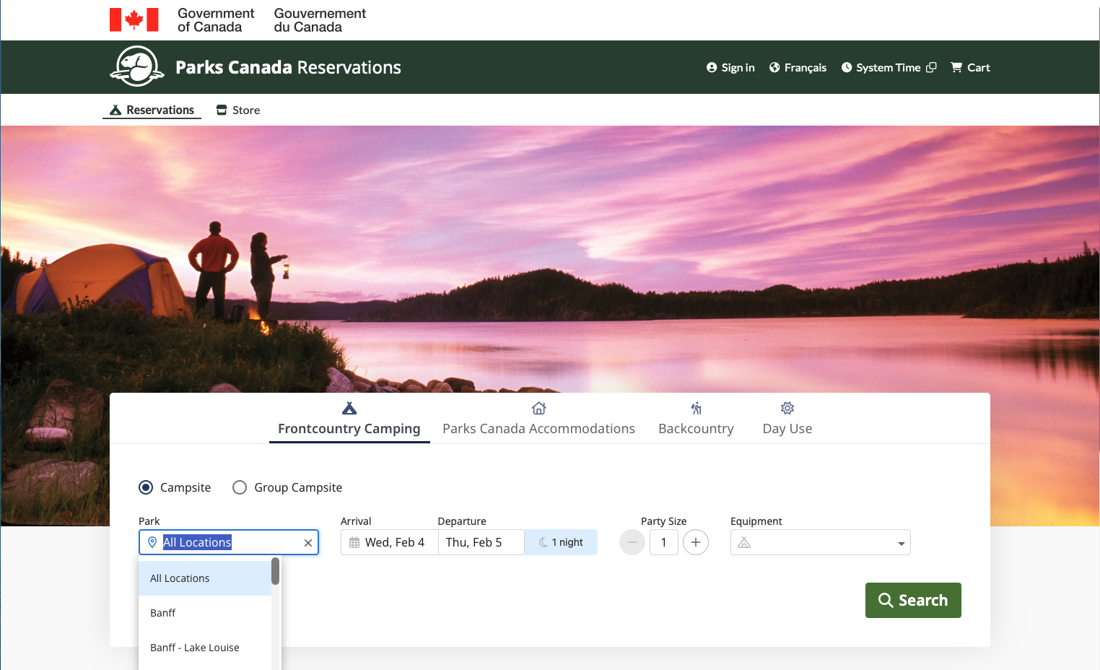Select the Campsite radio button
This screenshot has height=670, width=1100.
(146, 487)
